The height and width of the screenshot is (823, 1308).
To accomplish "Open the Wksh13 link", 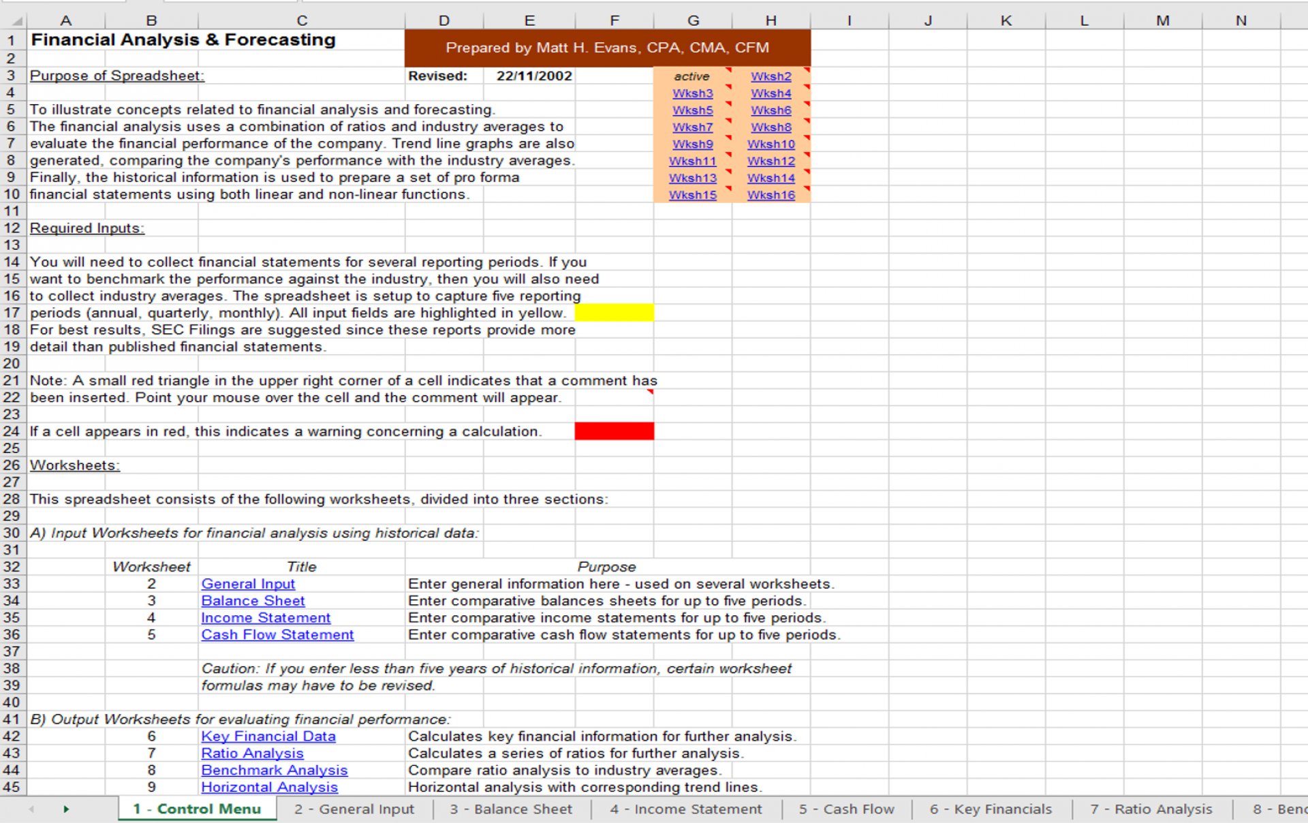I will (692, 178).
